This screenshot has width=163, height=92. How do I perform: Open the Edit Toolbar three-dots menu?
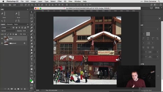[x=32, y=75]
